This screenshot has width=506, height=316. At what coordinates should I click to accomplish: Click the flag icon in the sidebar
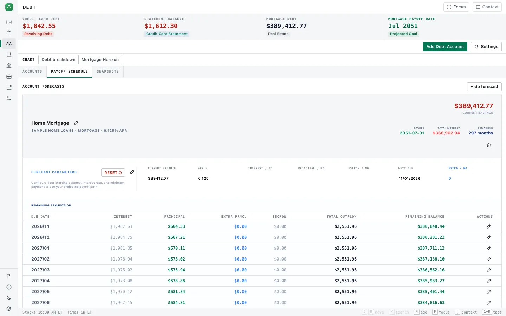point(9,276)
